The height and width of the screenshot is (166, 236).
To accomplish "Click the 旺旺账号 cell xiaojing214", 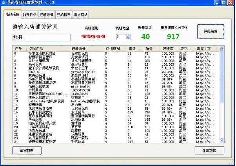I will (80, 87).
